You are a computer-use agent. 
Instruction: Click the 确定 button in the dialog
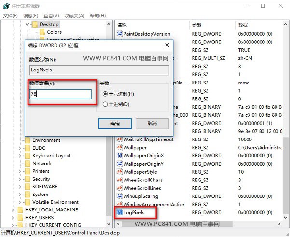click(115, 124)
